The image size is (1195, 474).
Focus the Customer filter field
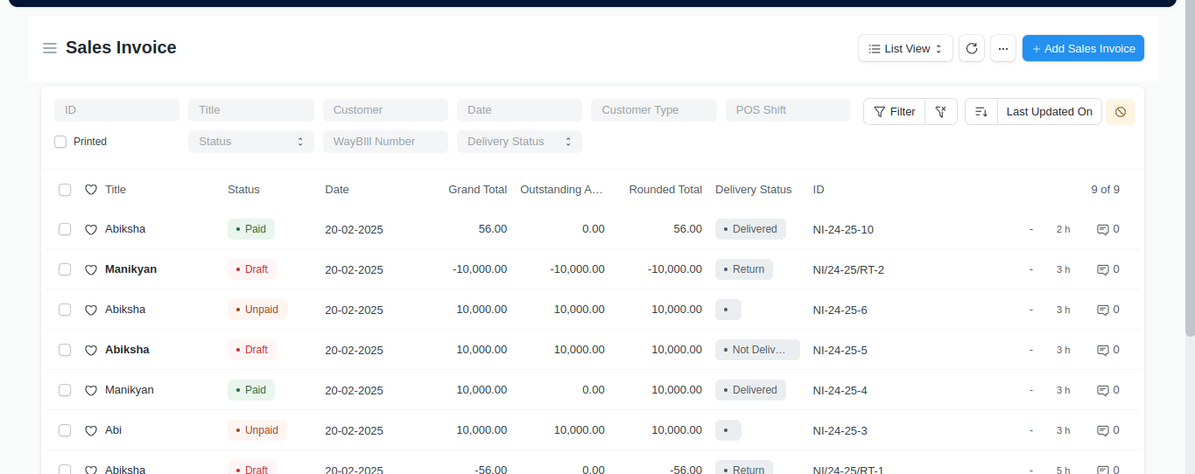385,110
